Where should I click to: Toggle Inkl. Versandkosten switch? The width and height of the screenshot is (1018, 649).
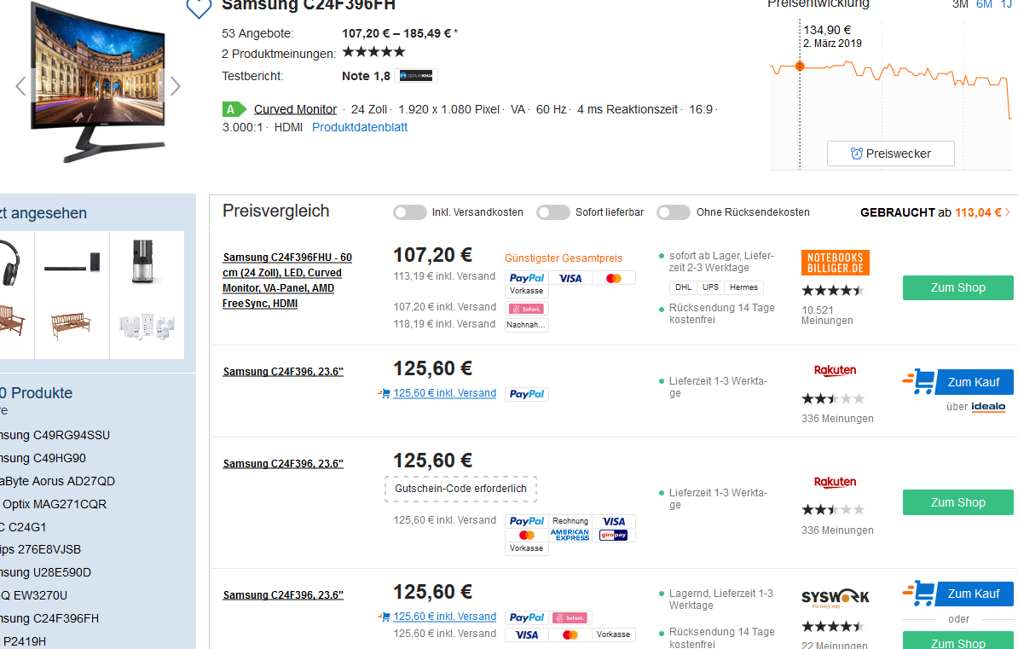tap(409, 212)
